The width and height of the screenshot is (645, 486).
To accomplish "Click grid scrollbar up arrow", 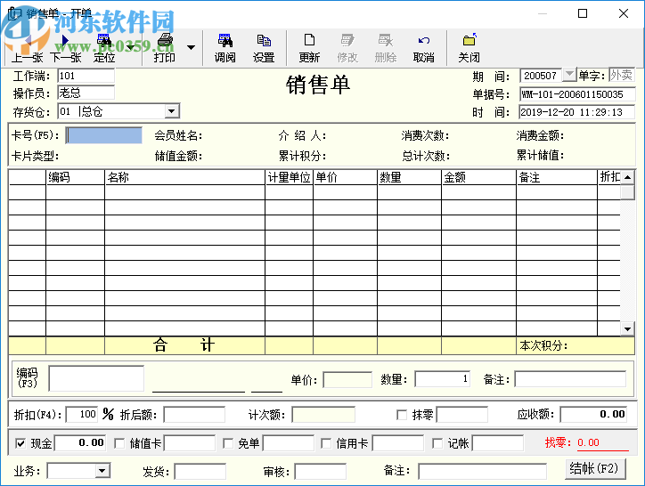I will 627,177.
